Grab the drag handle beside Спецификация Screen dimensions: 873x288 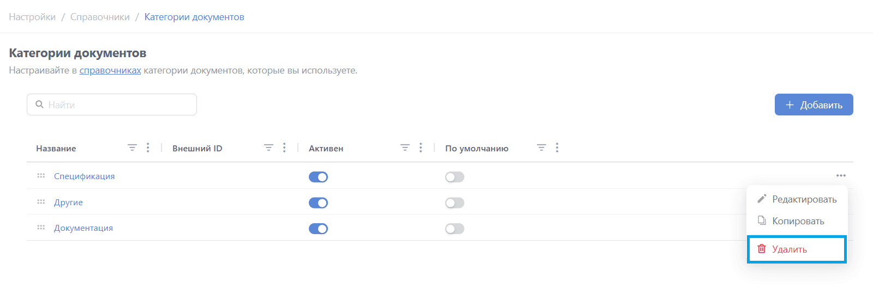41,176
